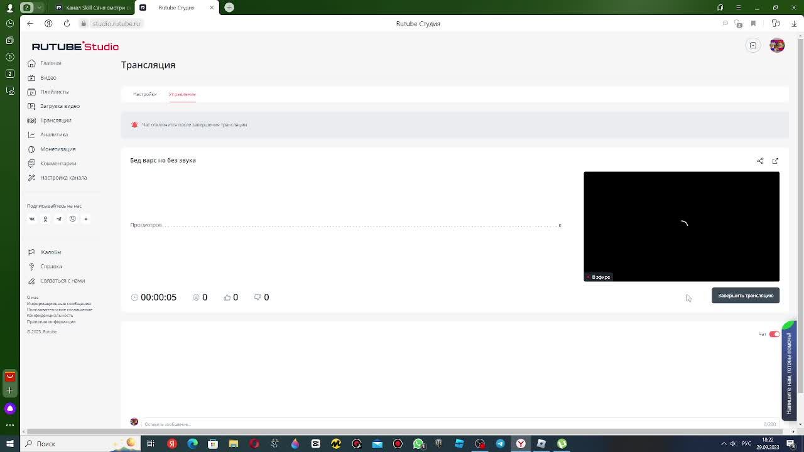804x452 pixels.
Task: Open Аналитика in the sidebar
Action: 54,134
